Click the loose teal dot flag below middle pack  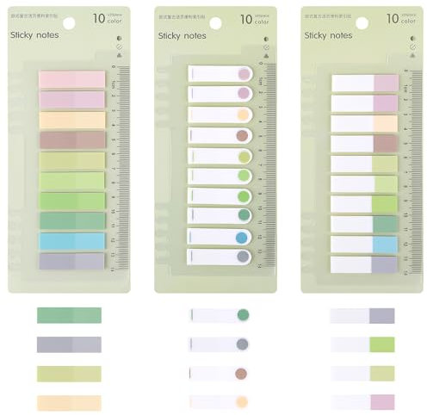(x=220, y=315)
